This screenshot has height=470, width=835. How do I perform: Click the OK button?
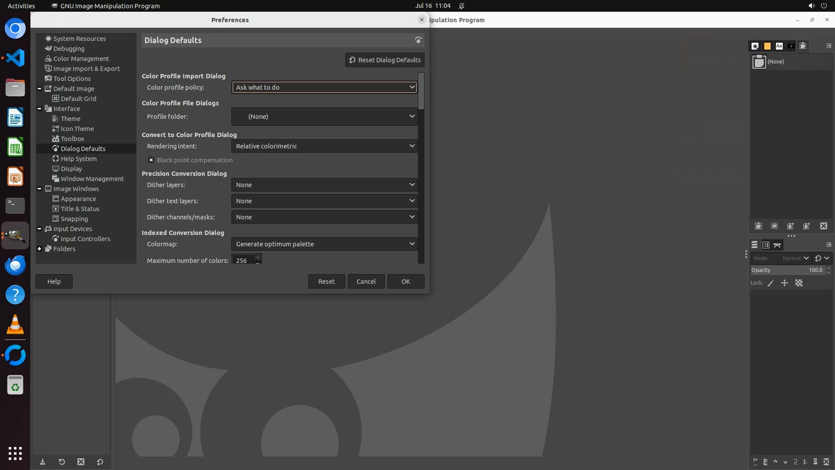pos(405,282)
